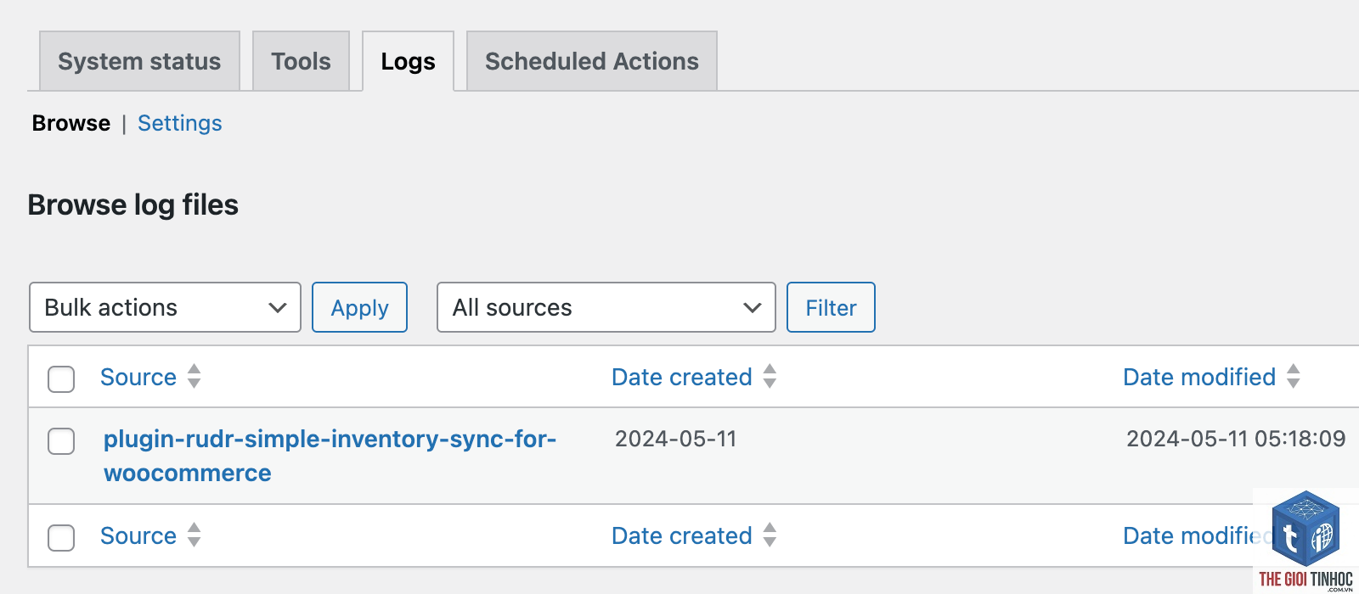Image resolution: width=1359 pixels, height=594 pixels.
Task: Sort by Source in the header row
Action: (x=138, y=377)
